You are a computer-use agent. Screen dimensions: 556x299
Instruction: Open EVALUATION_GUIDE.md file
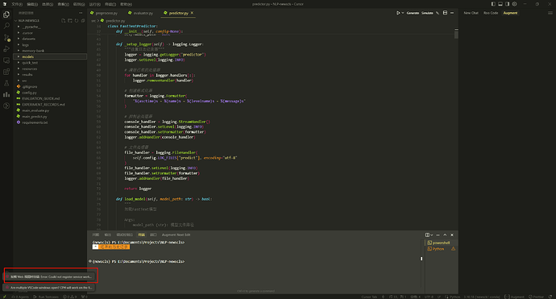50,98
